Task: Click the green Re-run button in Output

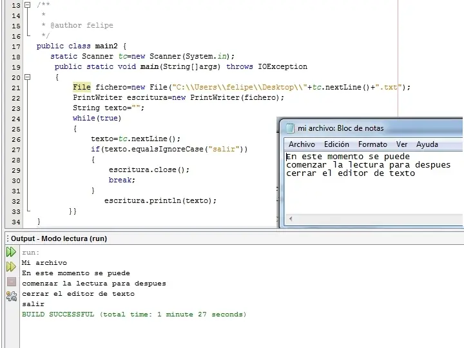Action: 11,252
